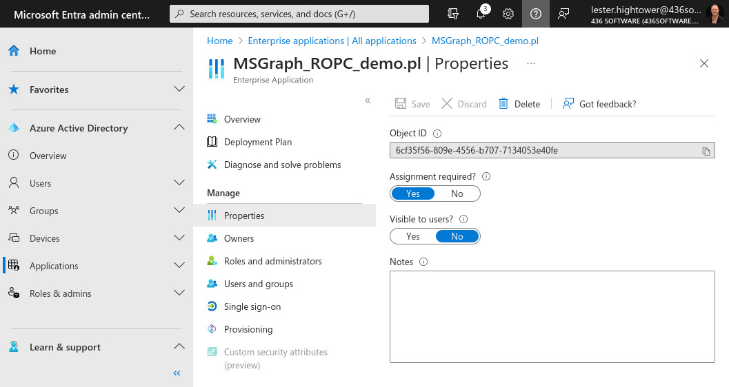Click the Home house icon in sidebar
This screenshot has height=387, width=729.
(x=14, y=50)
